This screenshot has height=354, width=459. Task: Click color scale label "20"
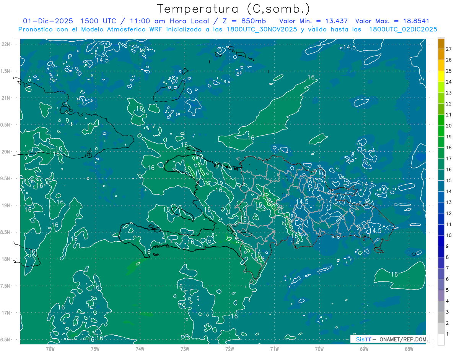point(449,126)
